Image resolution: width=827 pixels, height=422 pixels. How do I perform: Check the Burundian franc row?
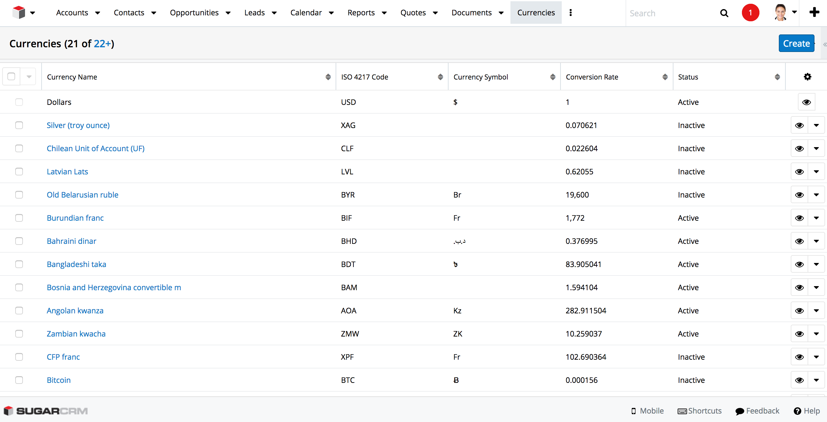(x=19, y=218)
